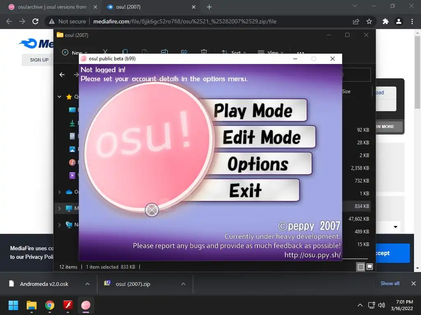Open options chevron for osu! (2007).zip
The width and height of the screenshot is (421, 315).
click(x=183, y=284)
